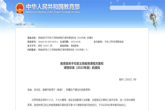Click the 发文机构 value 中华人民共和国教育部
Screen dimensions: 165x110
[114, 42]
